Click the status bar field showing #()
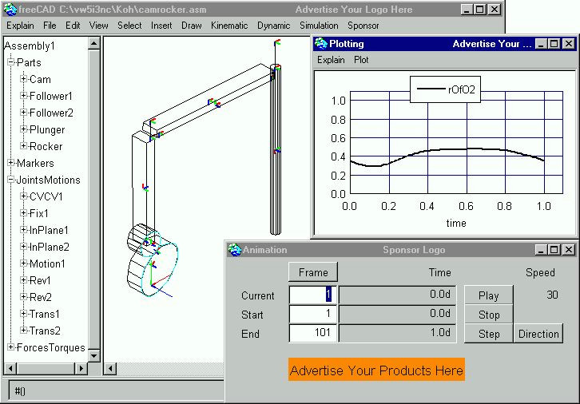The image size is (580, 404). [x=116, y=391]
